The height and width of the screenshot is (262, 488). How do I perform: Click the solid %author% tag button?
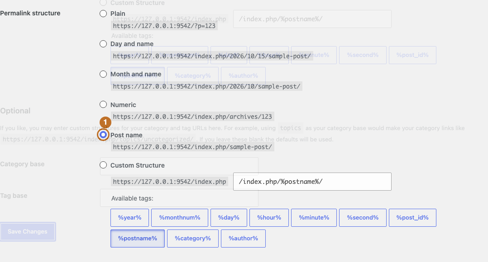pos(243,239)
